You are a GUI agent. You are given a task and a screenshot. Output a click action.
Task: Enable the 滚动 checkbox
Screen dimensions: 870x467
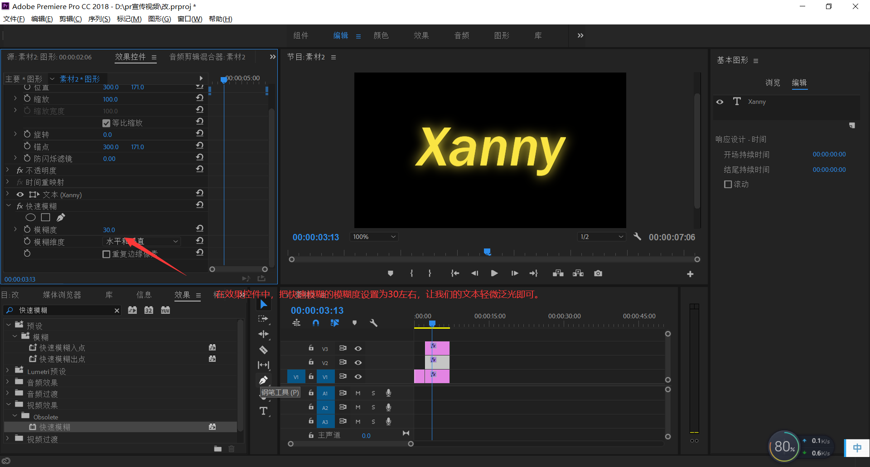click(x=728, y=184)
